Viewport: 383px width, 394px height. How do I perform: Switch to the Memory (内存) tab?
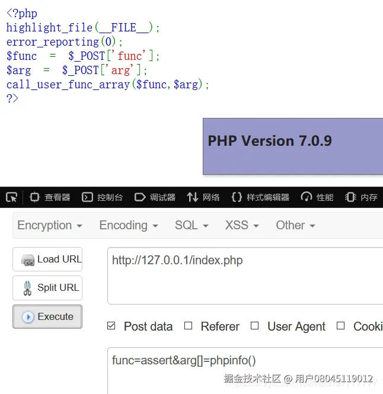361,197
